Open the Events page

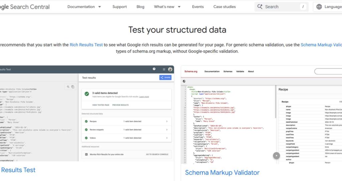[198, 7]
